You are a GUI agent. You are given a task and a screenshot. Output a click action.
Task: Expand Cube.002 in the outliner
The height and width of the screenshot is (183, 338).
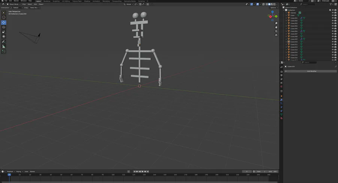click(x=286, y=21)
